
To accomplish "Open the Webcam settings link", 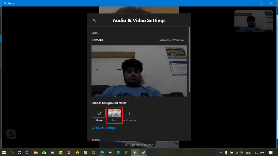I will [x=104, y=128].
